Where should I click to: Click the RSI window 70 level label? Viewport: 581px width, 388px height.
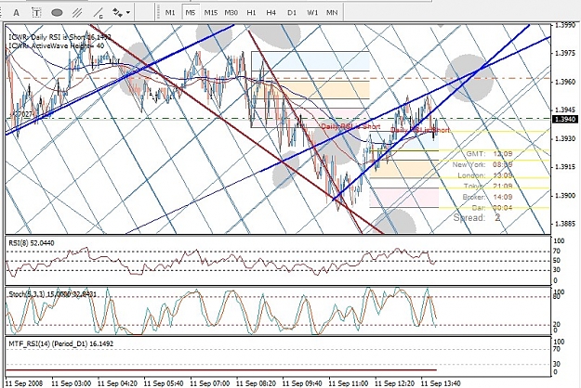[x=557, y=252]
